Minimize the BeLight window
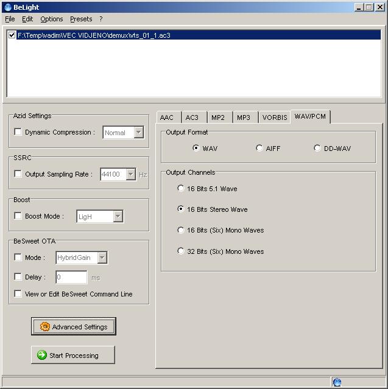Image resolution: width=388 pixels, height=389 pixels. click(x=359, y=7)
